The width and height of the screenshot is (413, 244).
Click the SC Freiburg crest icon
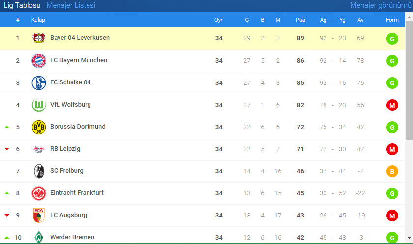pyautogui.click(x=38, y=171)
